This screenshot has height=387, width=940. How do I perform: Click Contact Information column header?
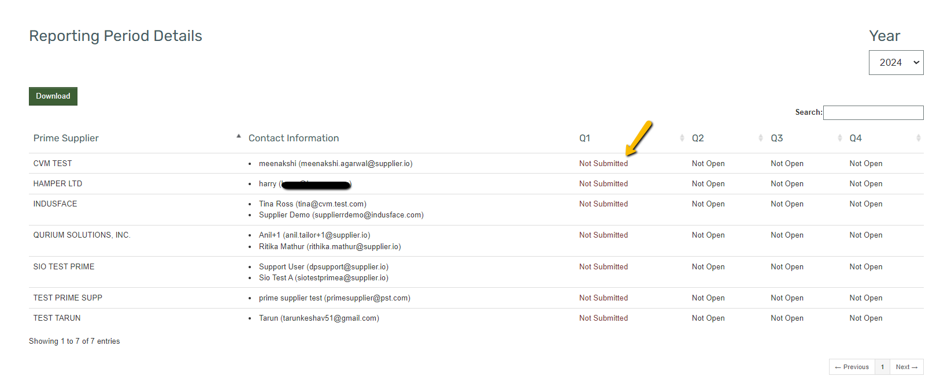click(294, 138)
